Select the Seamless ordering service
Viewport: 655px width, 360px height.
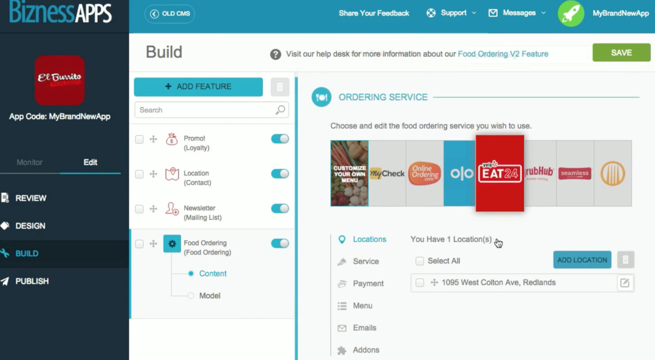pyautogui.click(x=575, y=173)
